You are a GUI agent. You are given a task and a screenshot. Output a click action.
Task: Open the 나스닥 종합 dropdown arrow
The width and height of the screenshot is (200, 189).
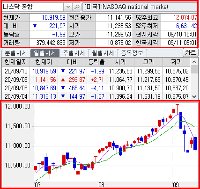click(68, 7)
